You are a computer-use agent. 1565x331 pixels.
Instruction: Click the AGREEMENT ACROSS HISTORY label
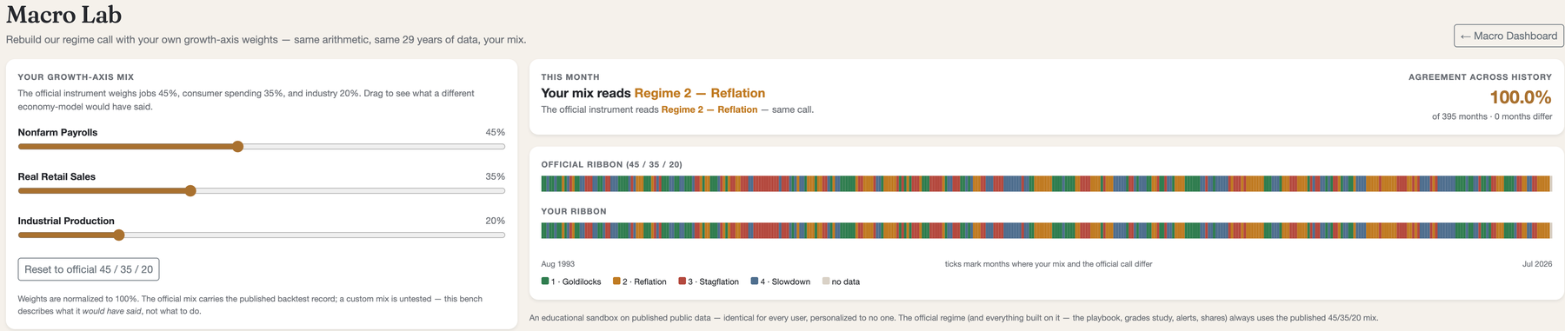point(1480,77)
